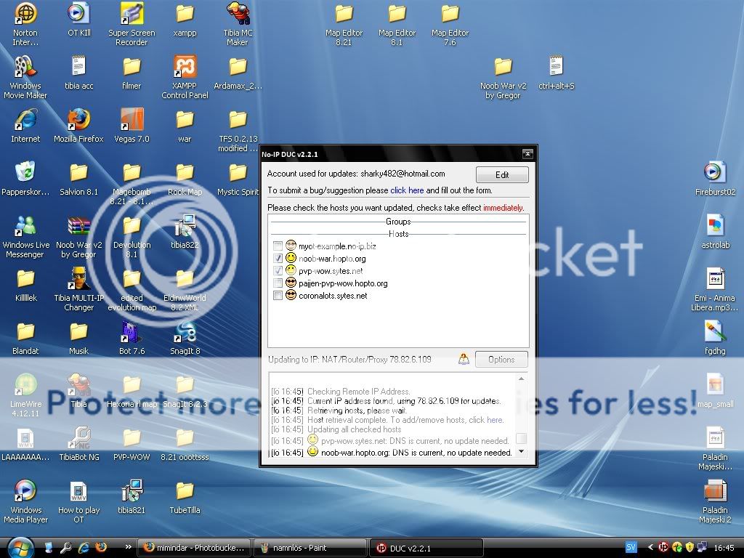Screen dimensions: 744x558
Task: Click the No-IP icon in system tray
Action: (x=664, y=547)
